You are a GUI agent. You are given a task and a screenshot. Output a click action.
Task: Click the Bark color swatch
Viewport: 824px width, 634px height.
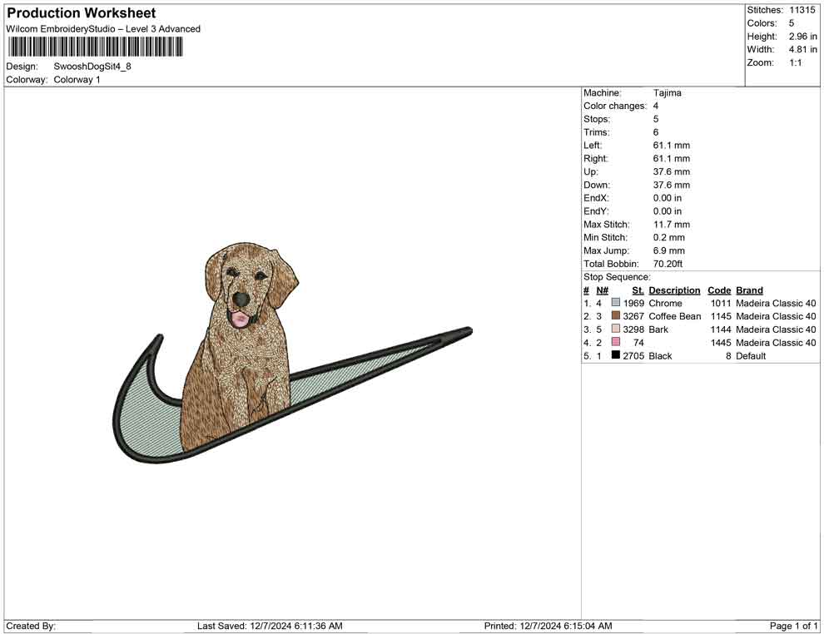[615, 329]
